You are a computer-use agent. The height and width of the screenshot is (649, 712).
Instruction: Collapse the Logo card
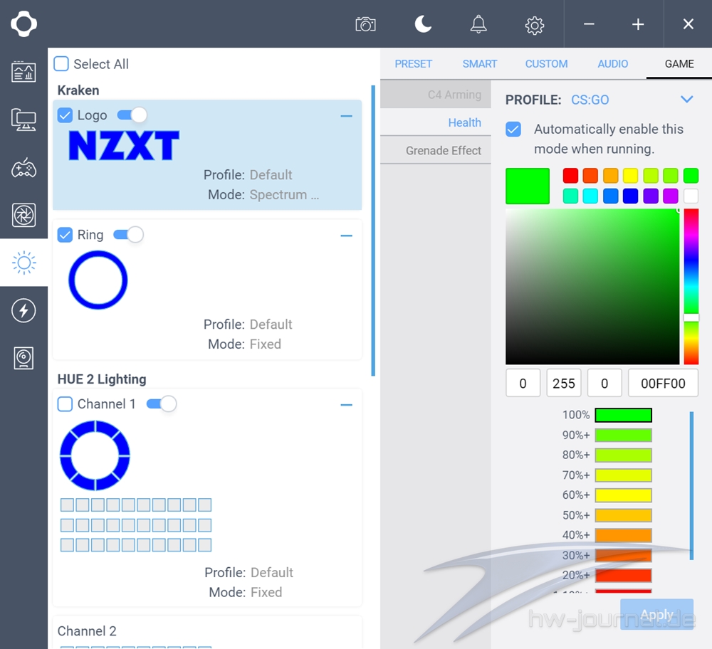(347, 116)
